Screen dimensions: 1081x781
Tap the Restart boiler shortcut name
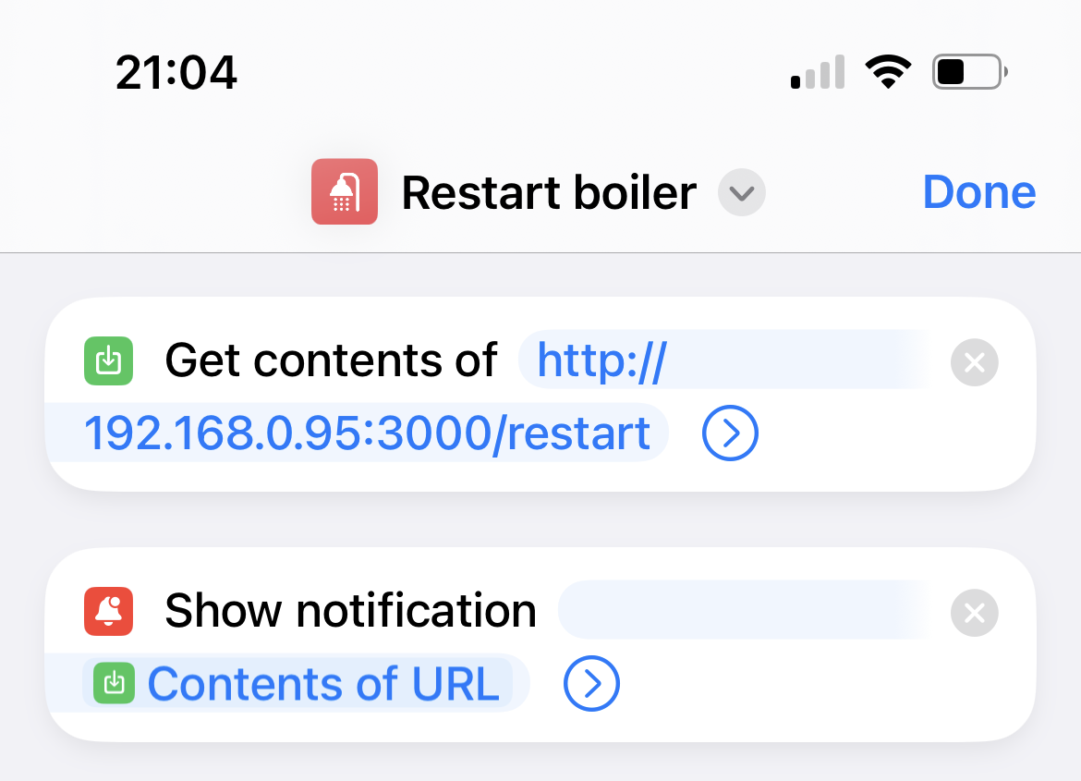549,193
